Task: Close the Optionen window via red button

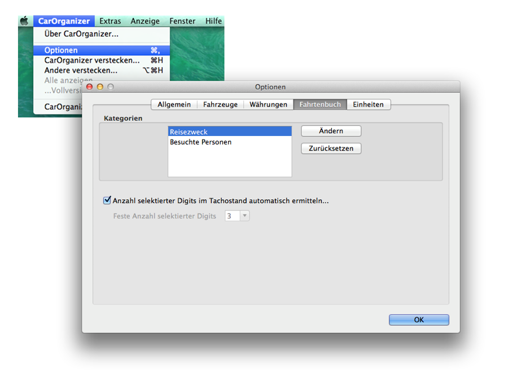Action: click(x=90, y=87)
